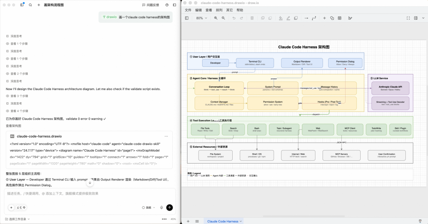Viewport: 428px width, 224px height.
Task: Select the Permission Dialog node in diagram
Action: [x=345, y=63]
